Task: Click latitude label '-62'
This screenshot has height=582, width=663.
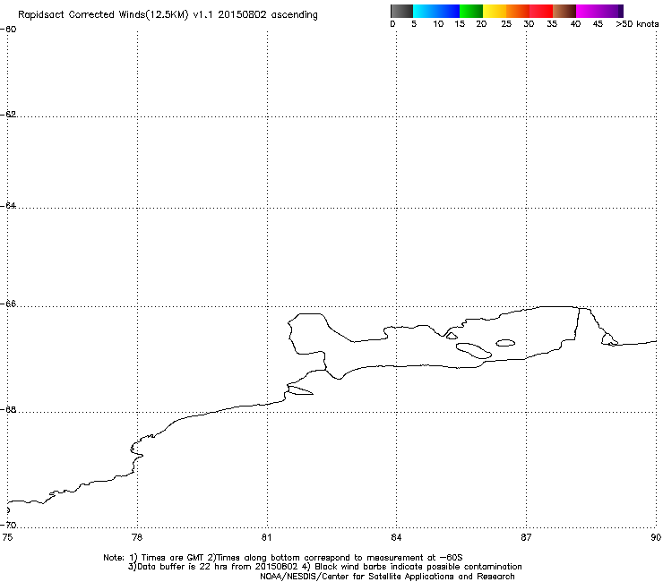Action: pyautogui.click(x=8, y=114)
